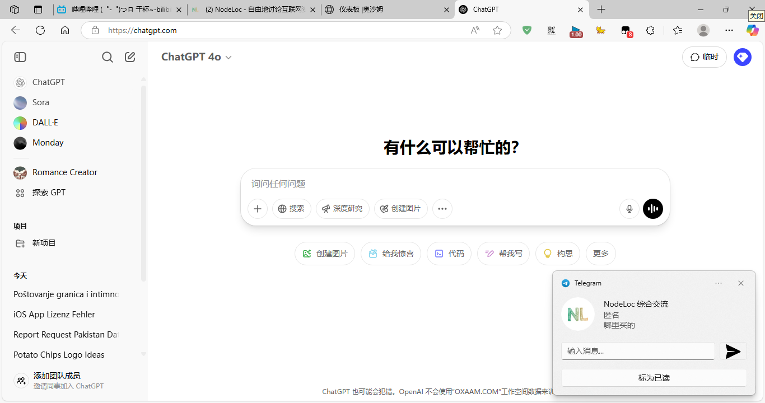Click Telegram 输入消息 reply field
765x403 pixels.
(638, 351)
